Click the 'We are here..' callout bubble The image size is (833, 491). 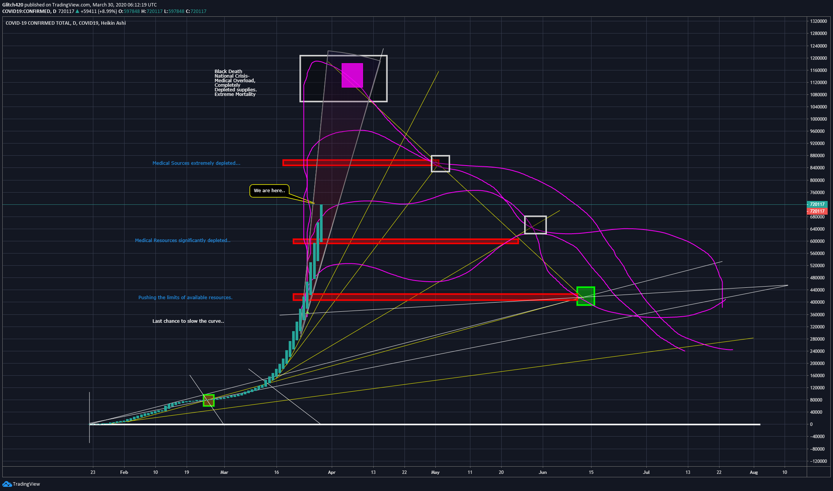tap(269, 191)
